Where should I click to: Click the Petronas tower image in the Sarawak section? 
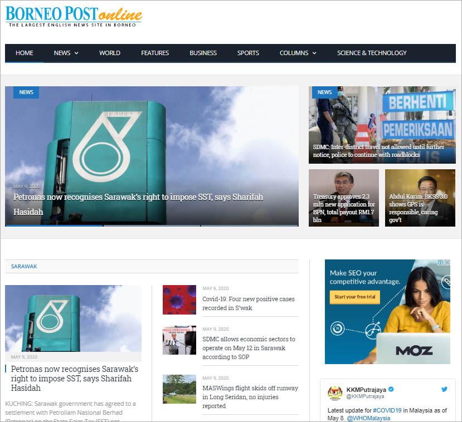(74, 318)
